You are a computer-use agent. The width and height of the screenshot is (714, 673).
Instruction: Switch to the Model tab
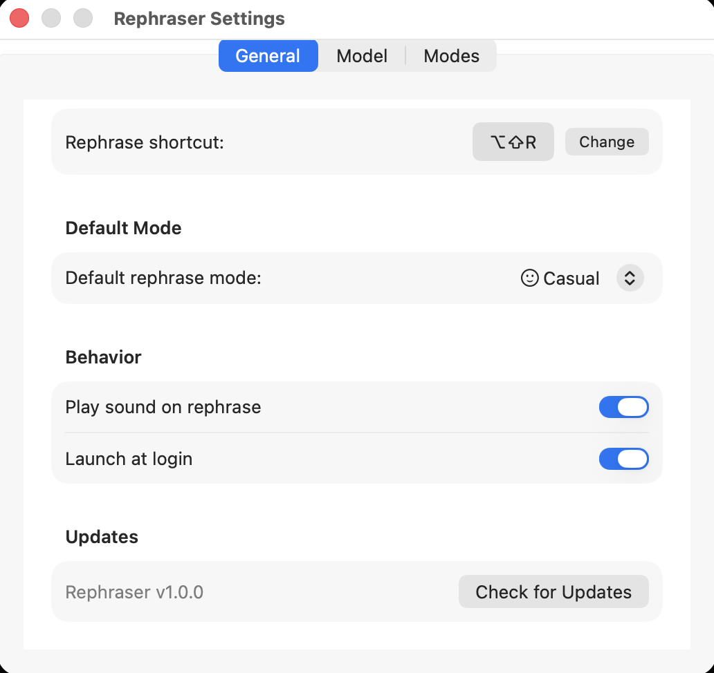[x=361, y=56]
